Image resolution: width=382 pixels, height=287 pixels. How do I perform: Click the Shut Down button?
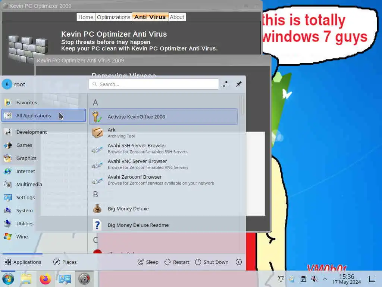[212, 262]
